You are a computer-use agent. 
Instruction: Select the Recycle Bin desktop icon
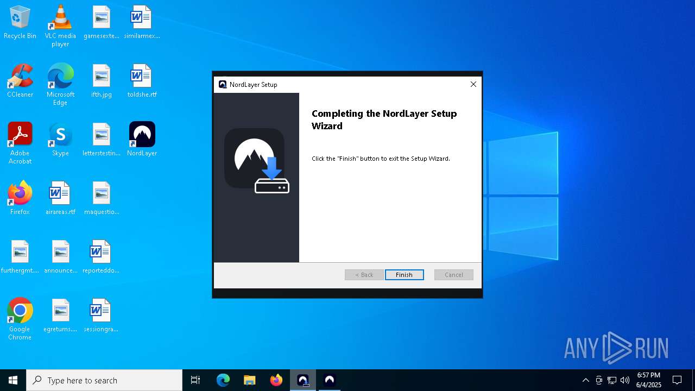click(x=20, y=23)
